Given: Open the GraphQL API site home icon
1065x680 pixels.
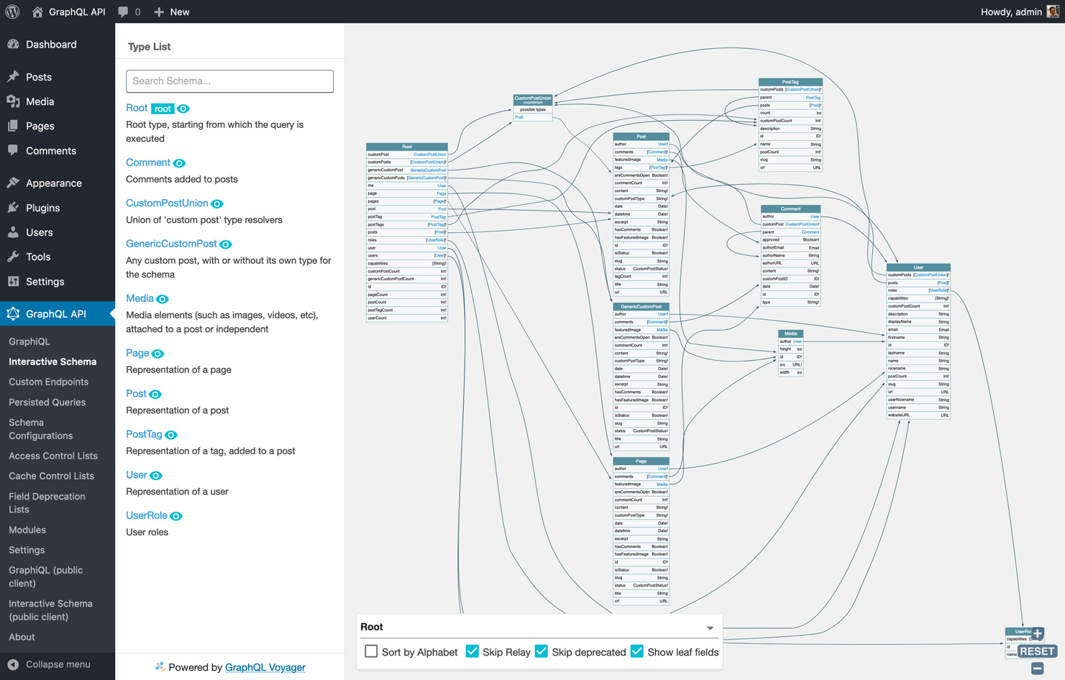Looking at the screenshot, I should [x=37, y=12].
